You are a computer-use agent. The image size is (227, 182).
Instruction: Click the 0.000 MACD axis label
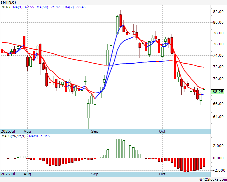pyautogui.click(x=218, y=158)
